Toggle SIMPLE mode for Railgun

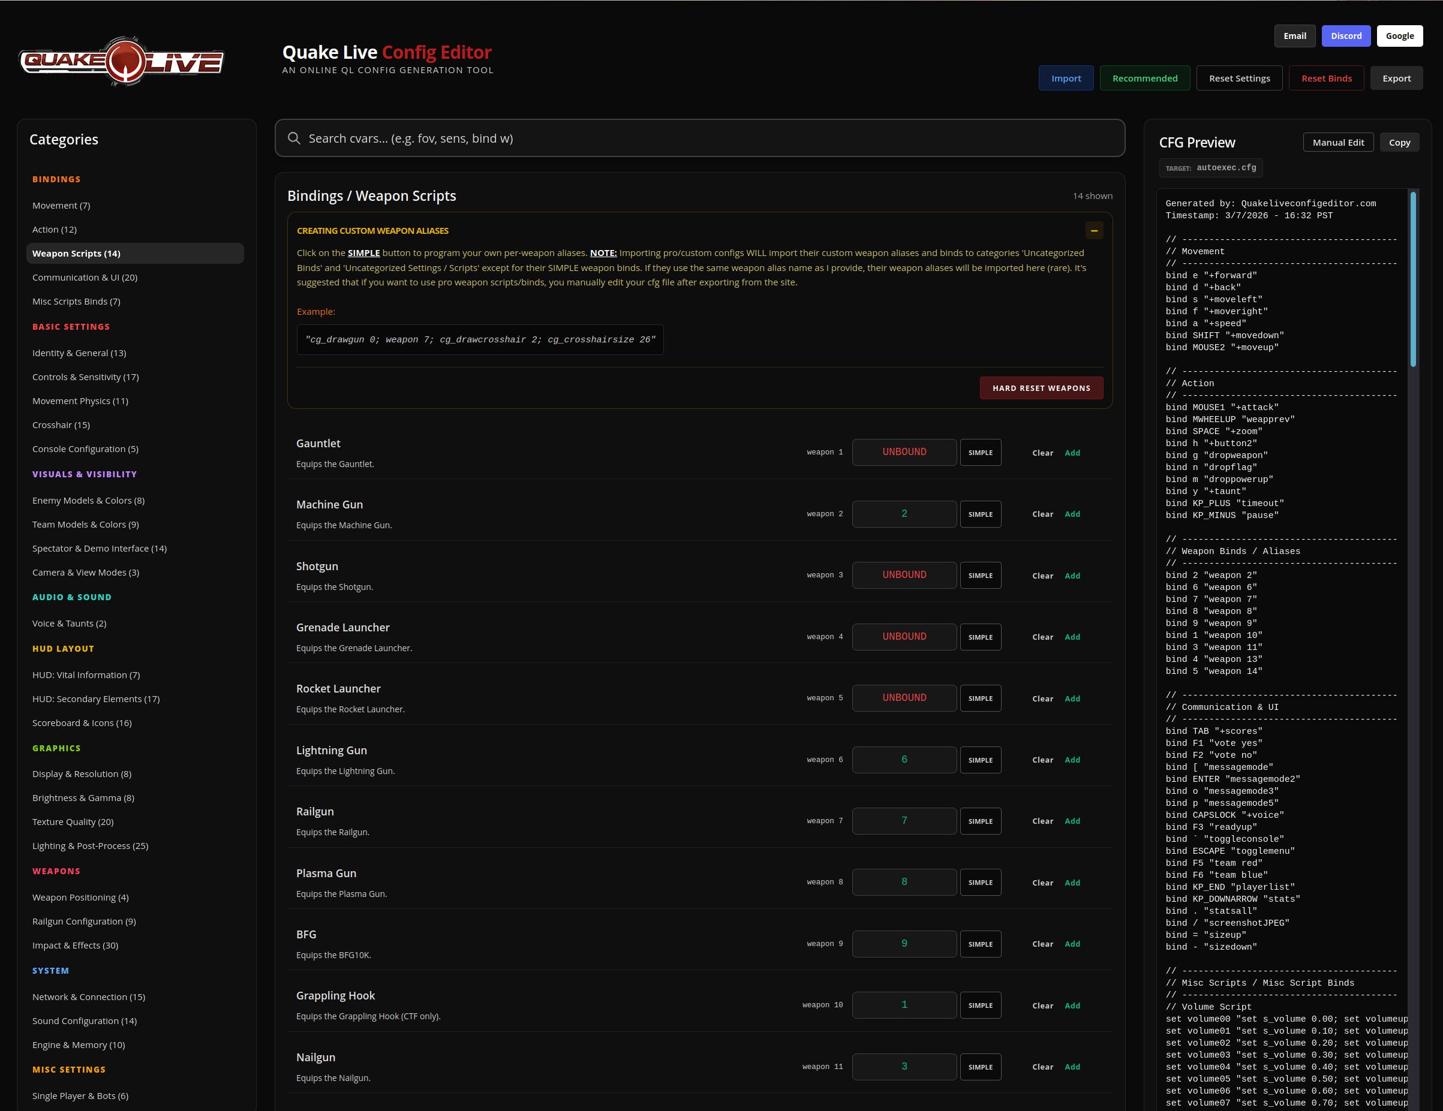tap(980, 821)
